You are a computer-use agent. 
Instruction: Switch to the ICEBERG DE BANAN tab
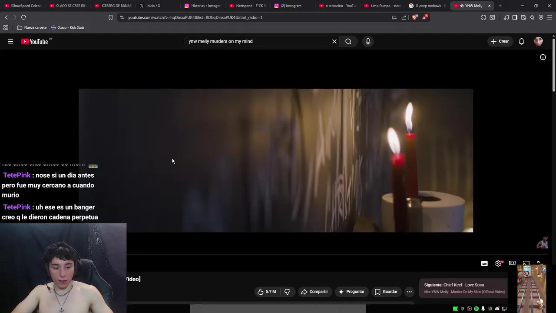click(113, 6)
